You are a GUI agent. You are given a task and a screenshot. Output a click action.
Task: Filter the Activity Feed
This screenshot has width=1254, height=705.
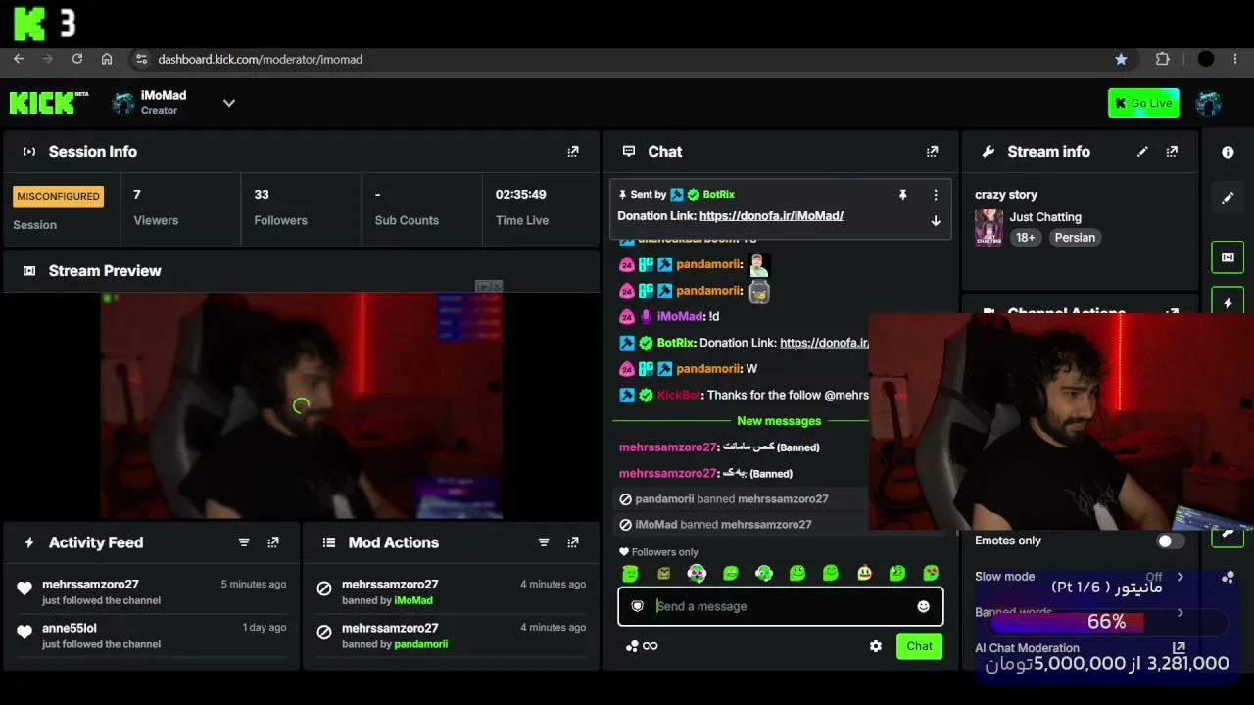point(244,542)
